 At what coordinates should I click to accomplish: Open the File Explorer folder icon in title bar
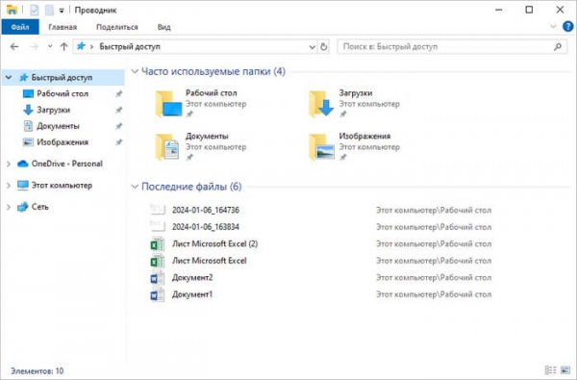pyautogui.click(x=12, y=10)
